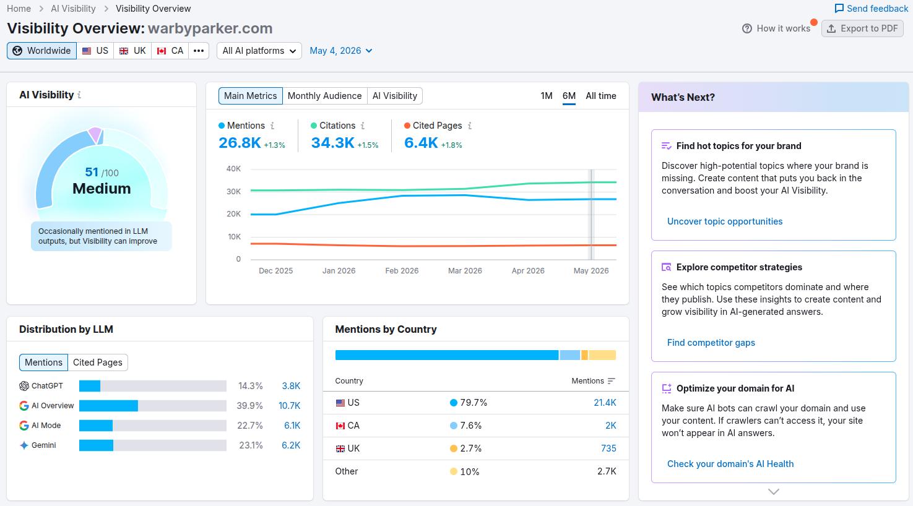This screenshot has width=913, height=506.
Task: Click the Export to PDF upload icon
Action: (x=831, y=28)
